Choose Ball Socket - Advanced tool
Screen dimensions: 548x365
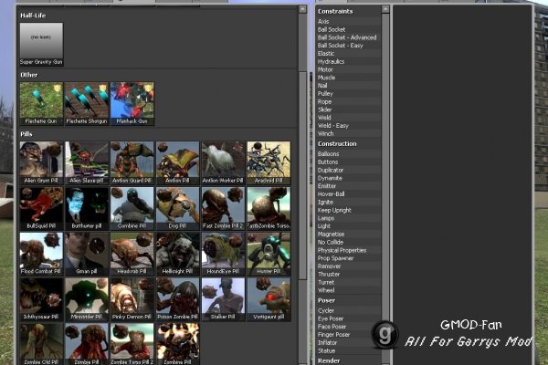[349, 37]
